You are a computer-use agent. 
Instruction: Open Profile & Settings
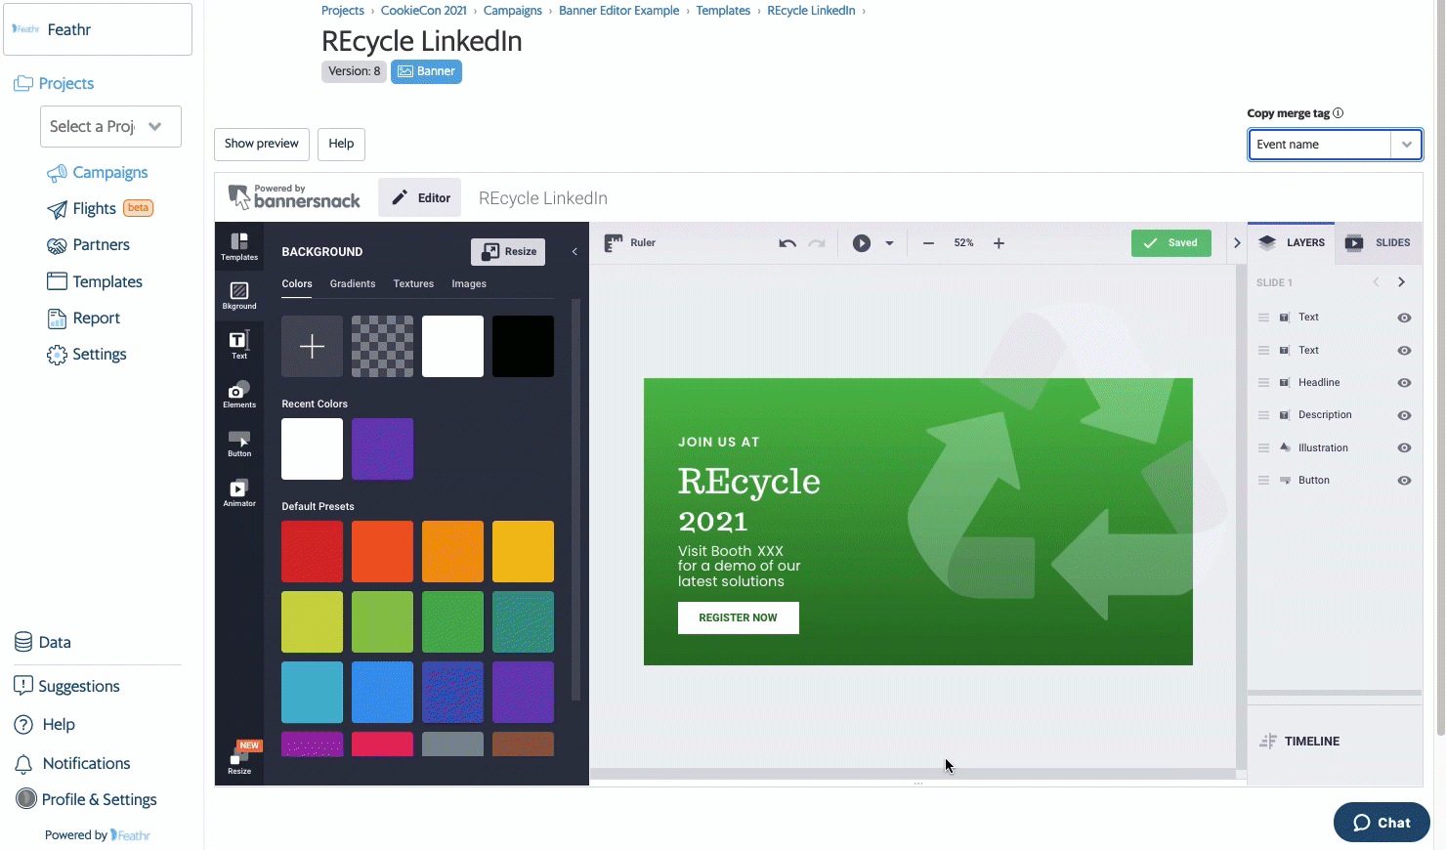click(x=86, y=800)
